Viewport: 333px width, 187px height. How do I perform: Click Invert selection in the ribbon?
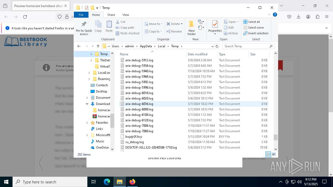(x=256, y=33)
